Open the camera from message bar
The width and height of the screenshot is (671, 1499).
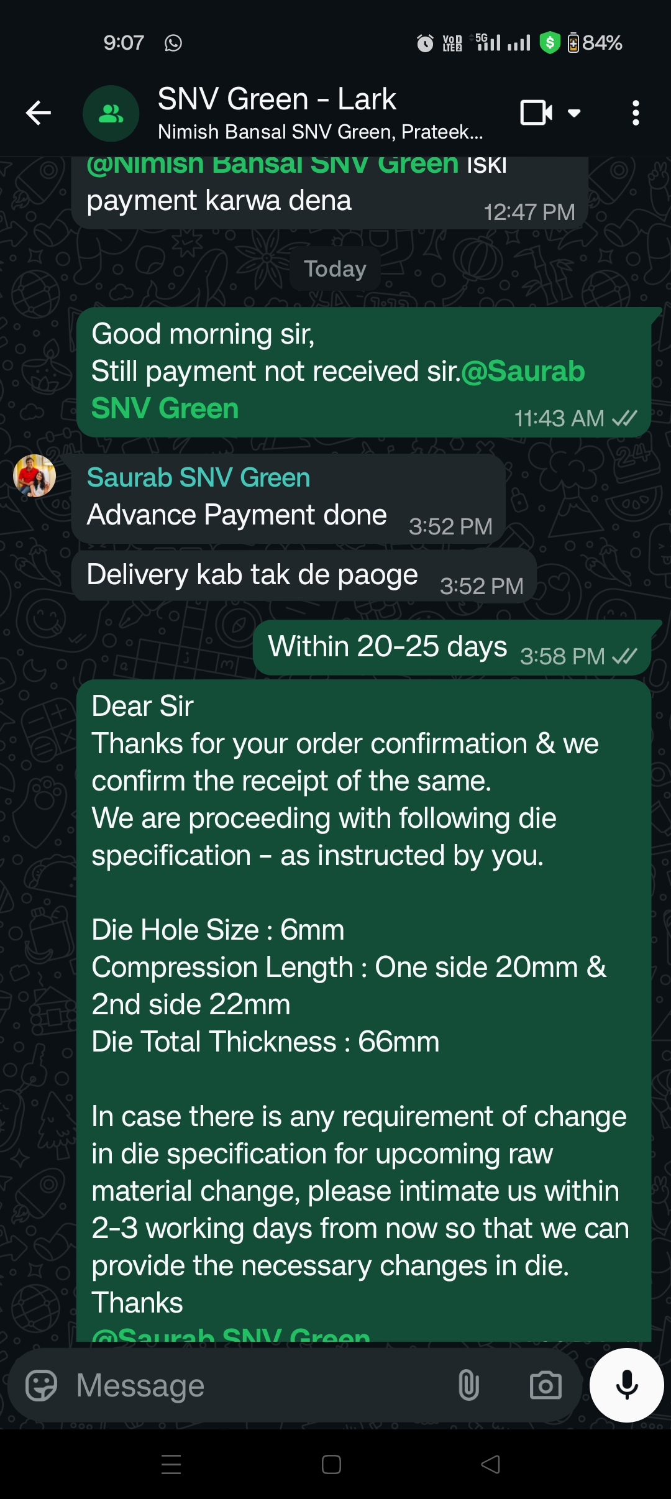545,1385
